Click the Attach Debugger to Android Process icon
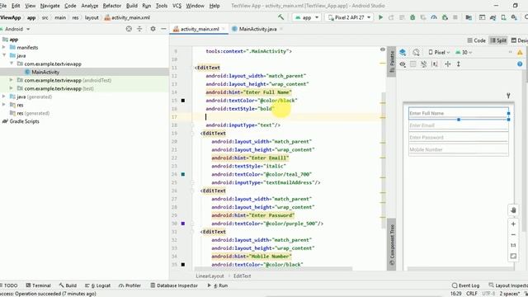528x297 pixels. pyautogui.click(x=445, y=17)
